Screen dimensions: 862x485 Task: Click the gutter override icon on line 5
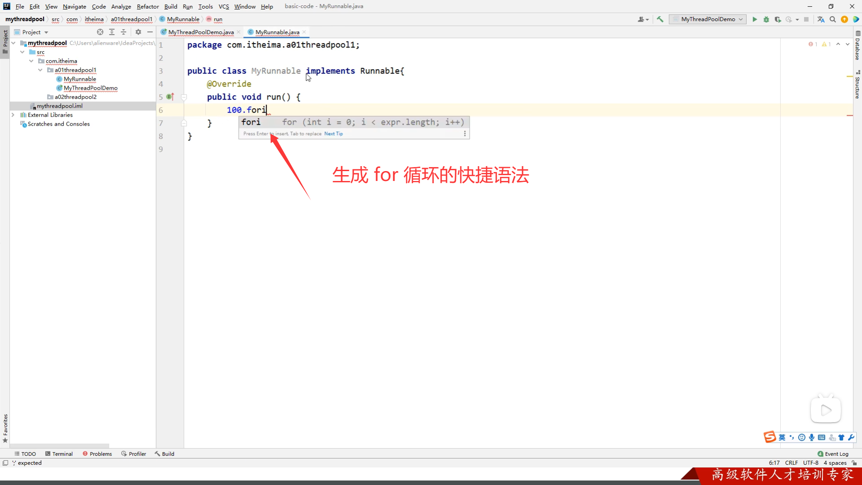coord(170,97)
